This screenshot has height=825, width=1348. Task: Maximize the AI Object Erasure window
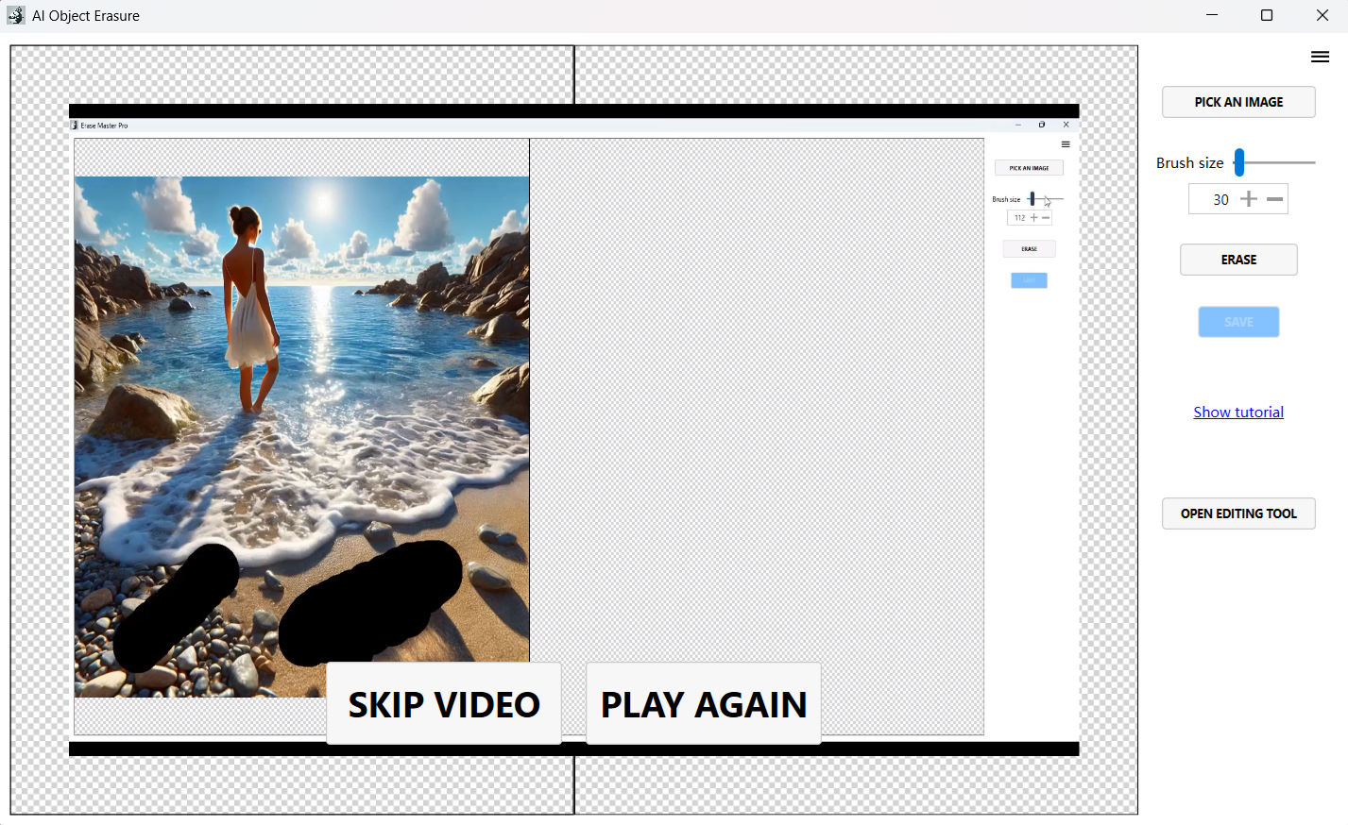(x=1267, y=15)
